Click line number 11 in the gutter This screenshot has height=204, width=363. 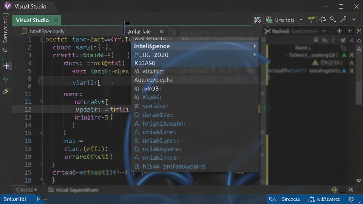tap(28, 94)
